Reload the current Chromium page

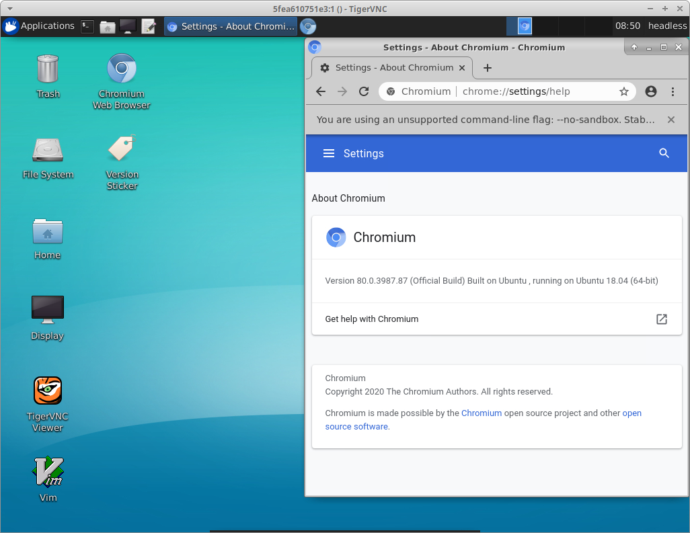363,91
